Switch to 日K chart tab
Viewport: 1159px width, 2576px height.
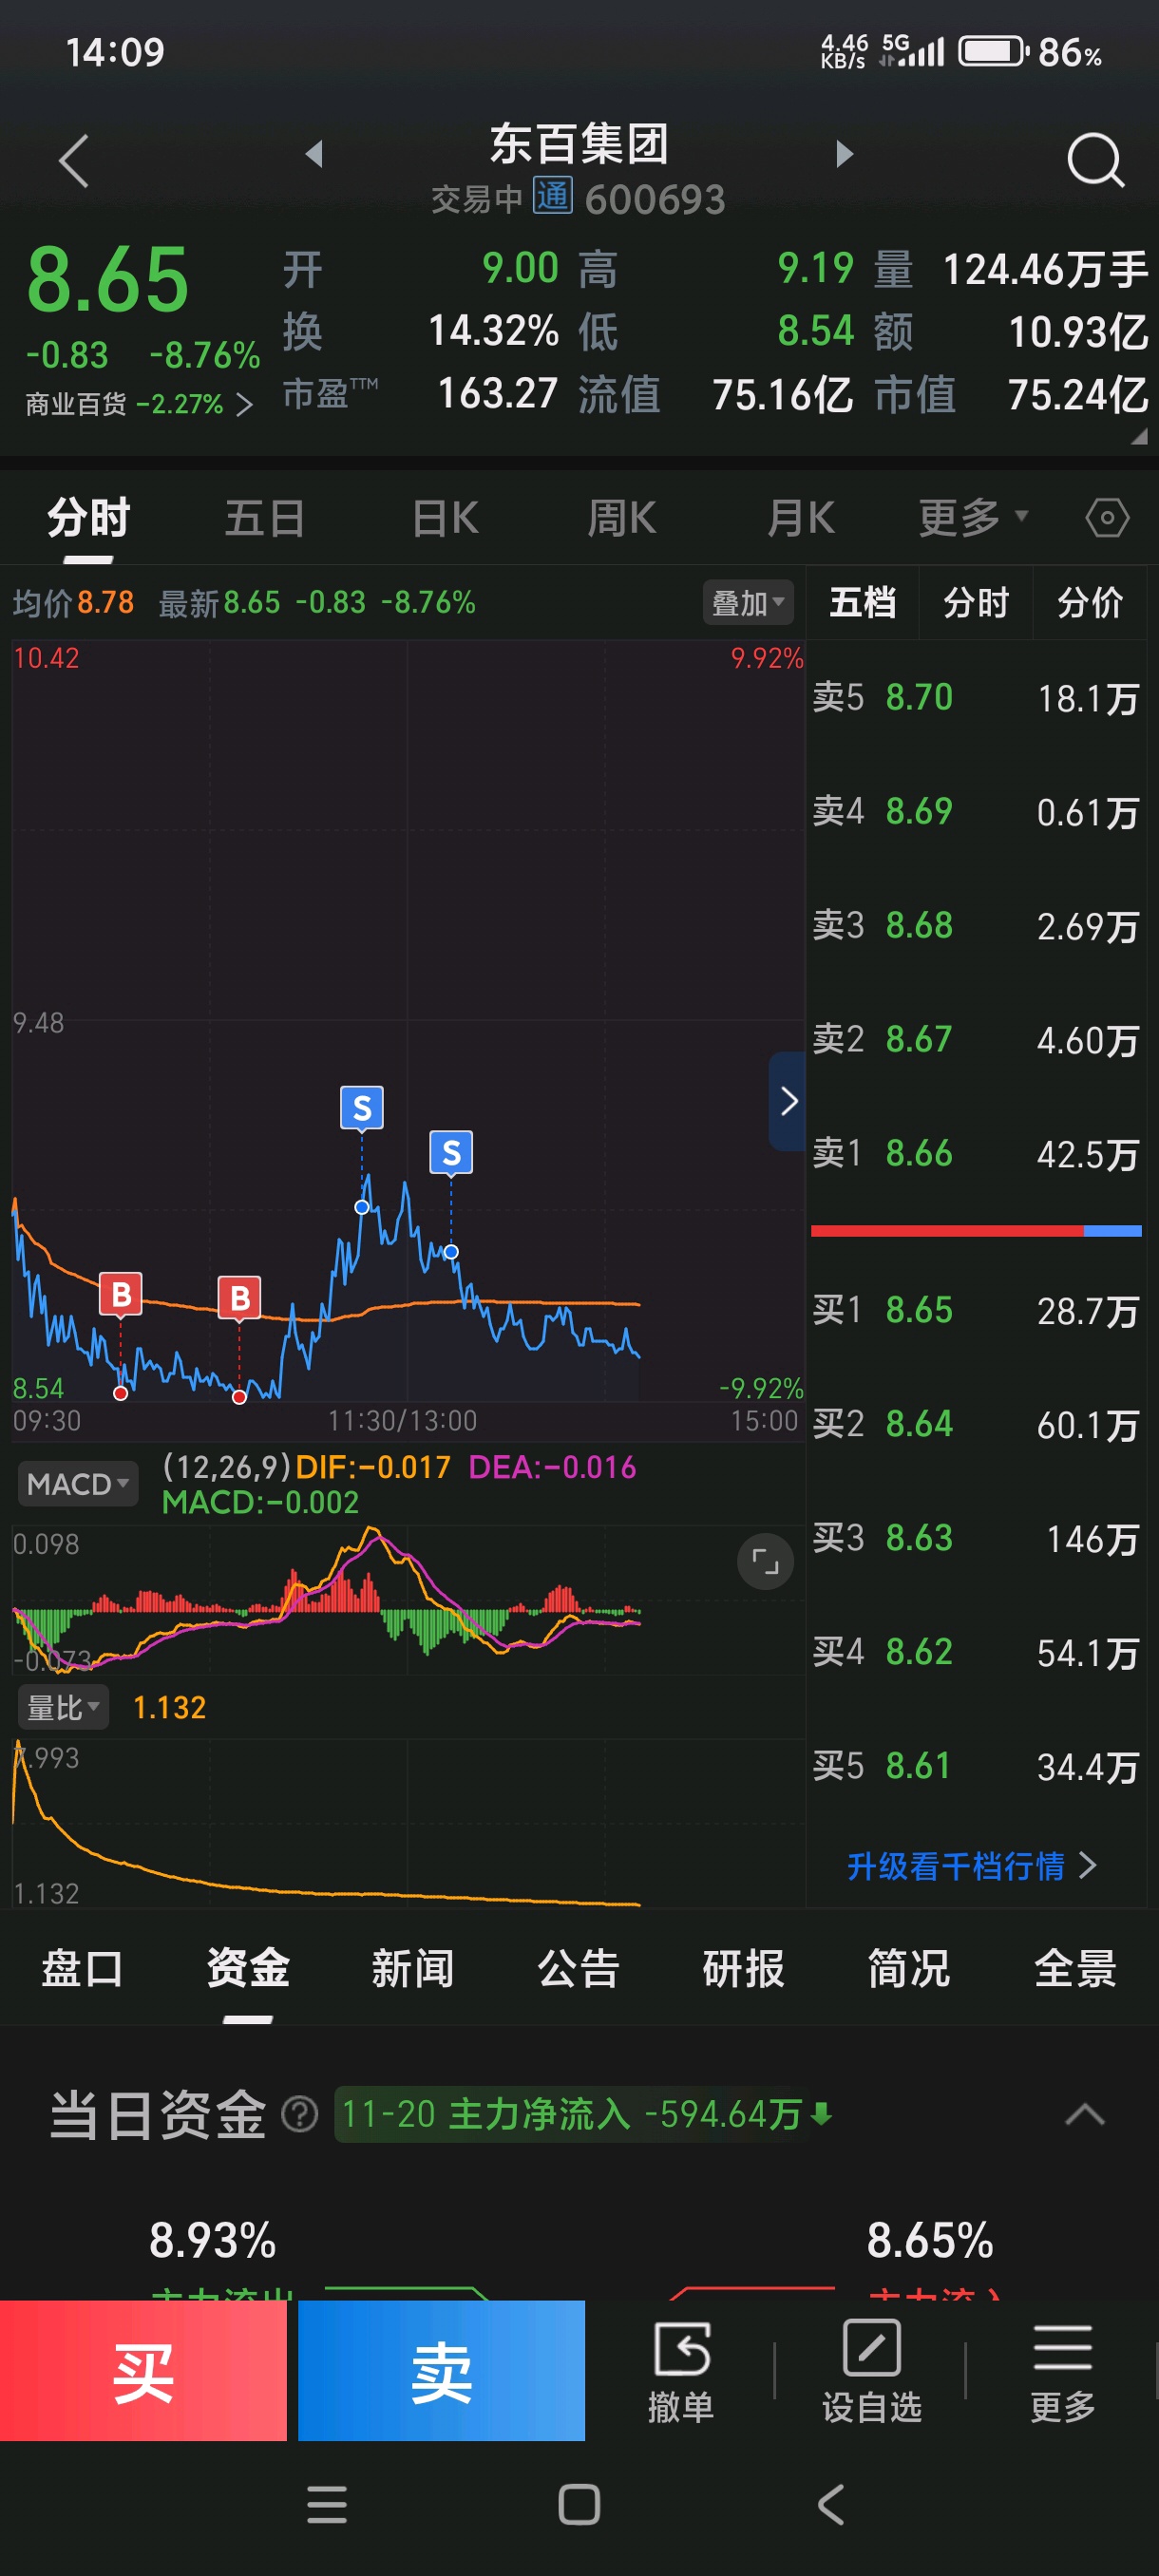(x=446, y=518)
